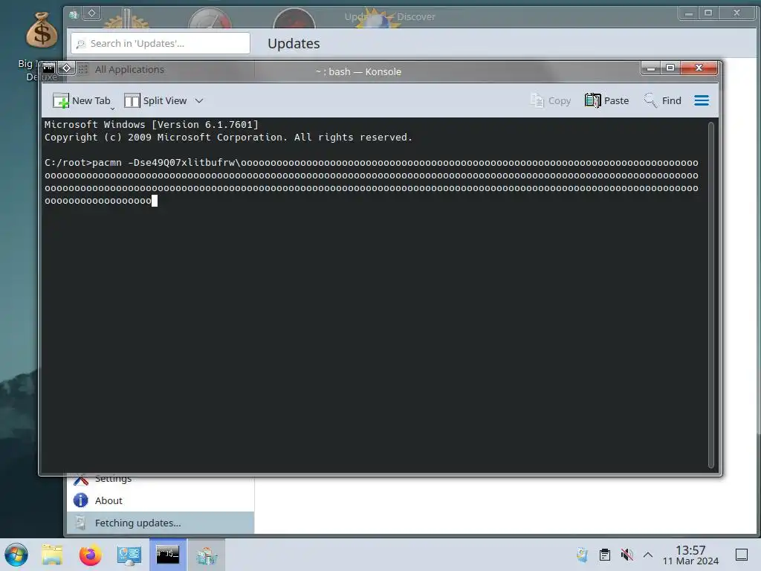This screenshot has height=571, width=761.
Task: Click the Fetching updates icon
Action: [80, 523]
